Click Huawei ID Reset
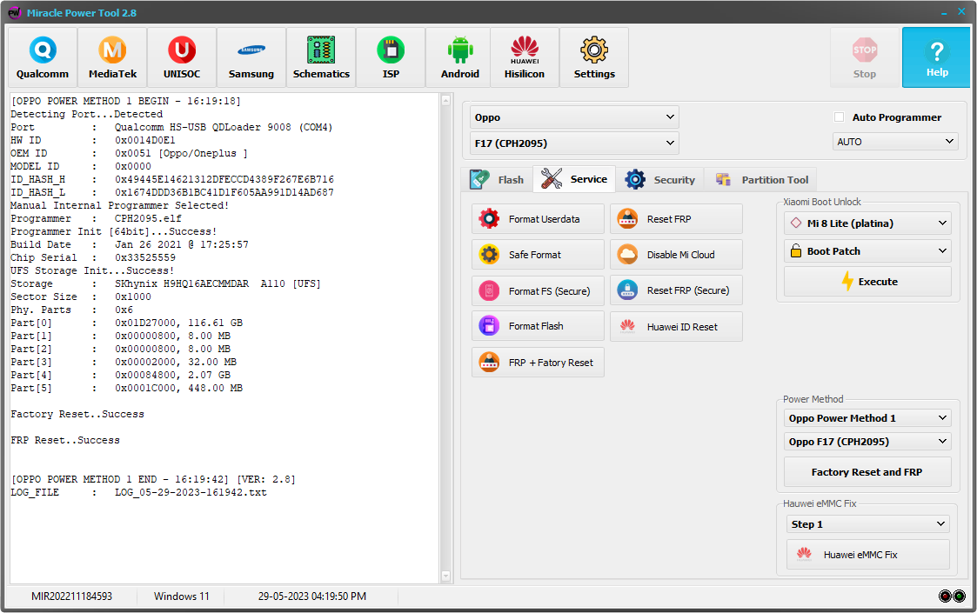The width and height of the screenshot is (977, 613). click(x=676, y=326)
